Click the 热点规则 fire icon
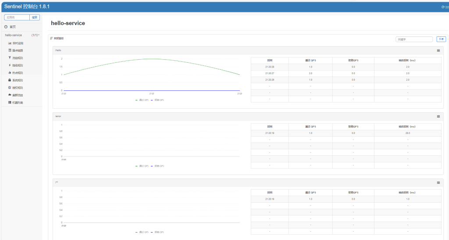449x240 pixels. pyautogui.click(x=10, y=73)
